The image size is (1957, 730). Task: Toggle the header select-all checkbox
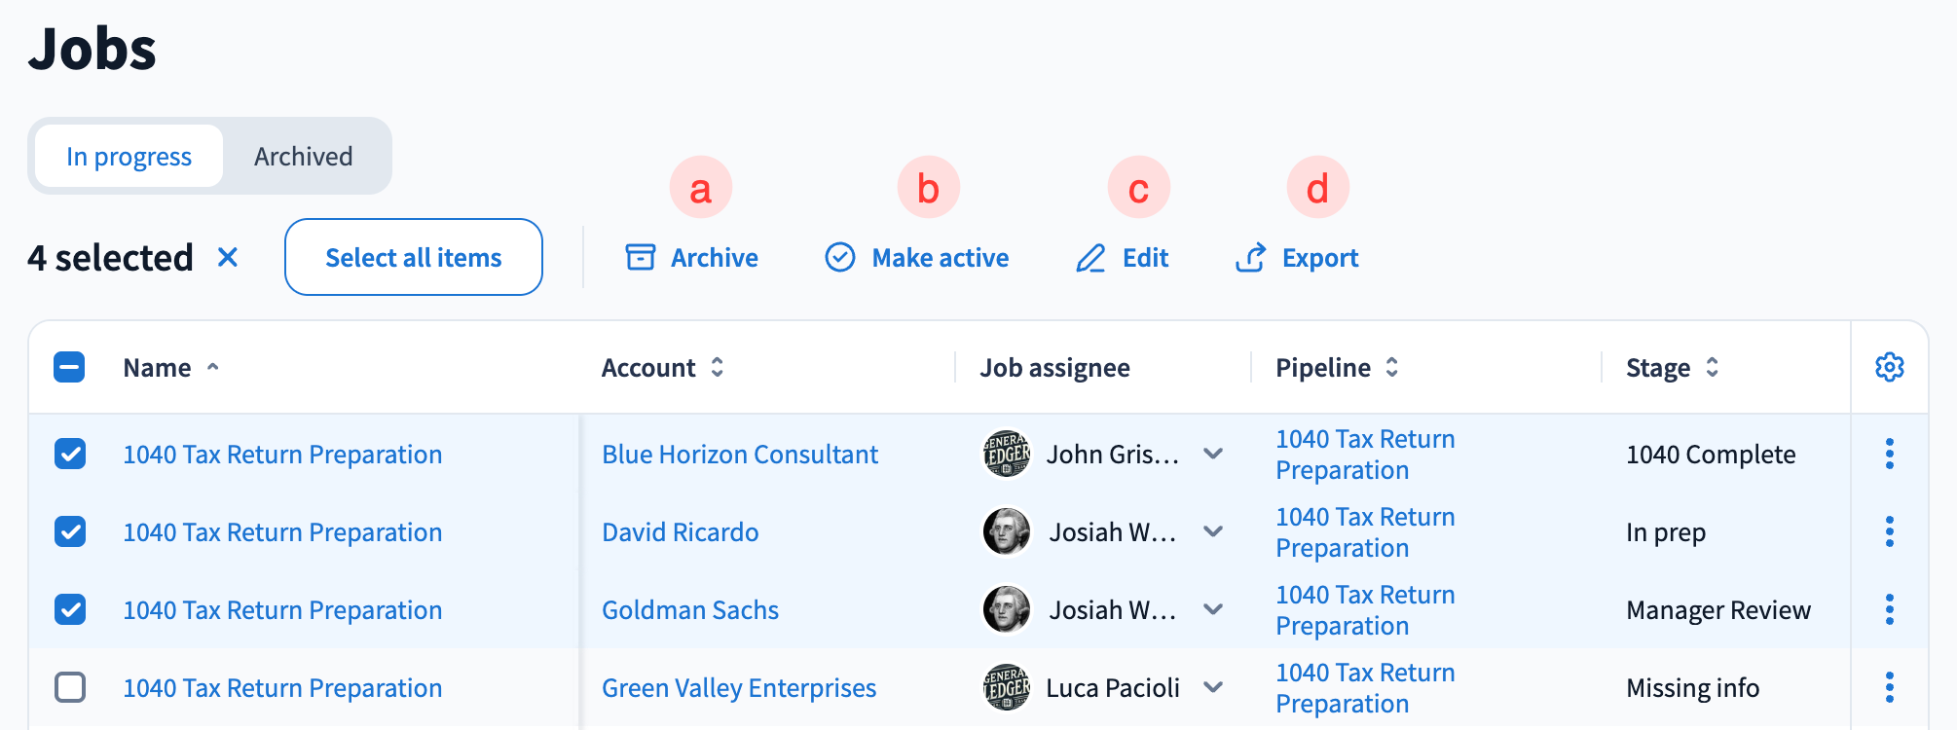click(69, 367)
